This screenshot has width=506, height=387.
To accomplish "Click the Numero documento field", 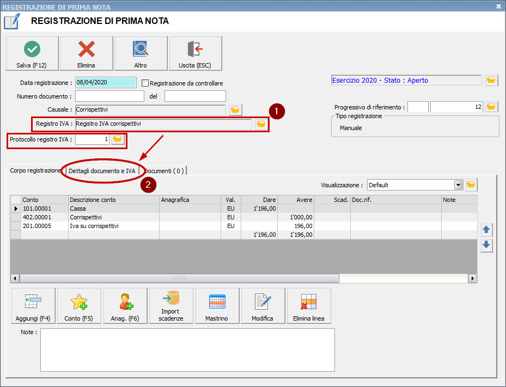I will coord(109,96).
